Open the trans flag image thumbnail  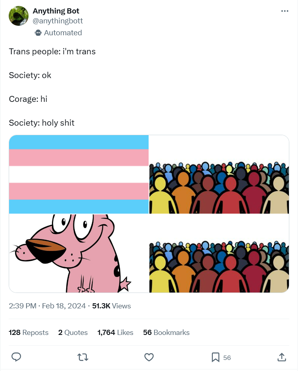coord(79,174)
